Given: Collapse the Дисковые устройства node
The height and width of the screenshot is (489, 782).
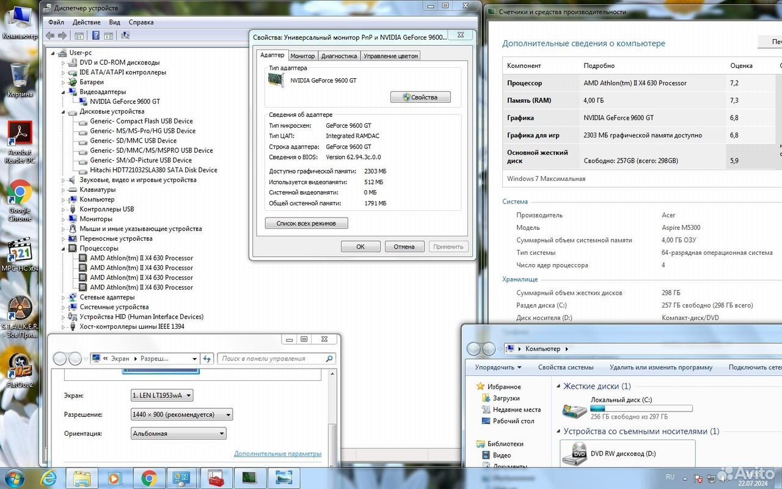Looking at the screenshot, I should pyautogui.click(x=63, y=112).
